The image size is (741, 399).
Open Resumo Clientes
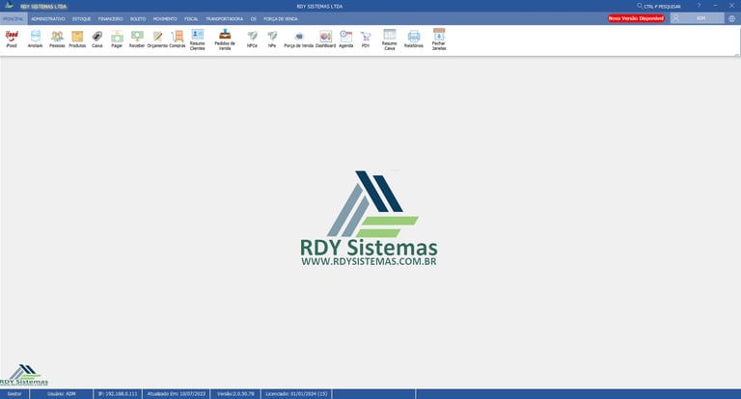click(x=198, y=40)
